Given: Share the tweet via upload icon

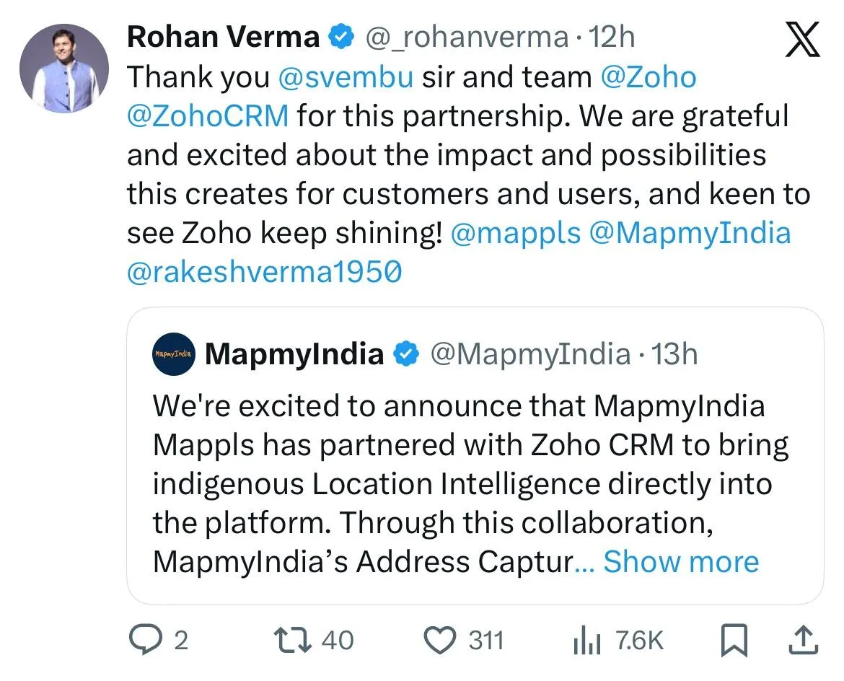Looking at the screenshot, I should tap(804, 640).
